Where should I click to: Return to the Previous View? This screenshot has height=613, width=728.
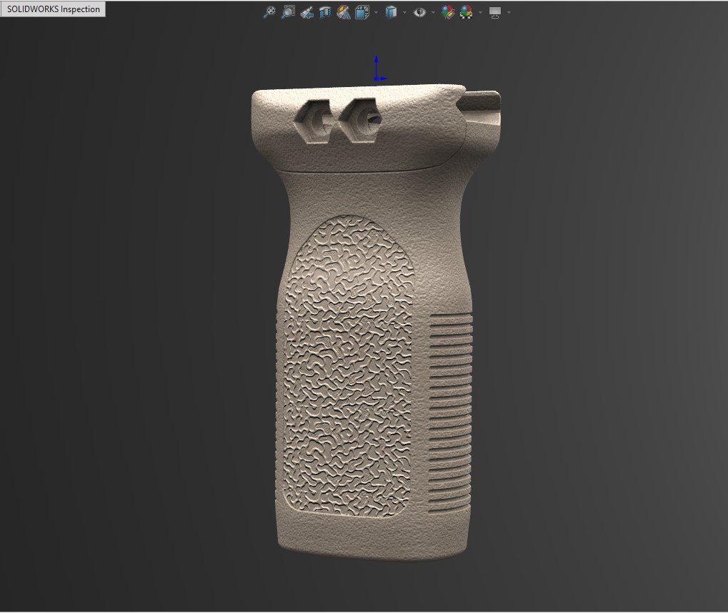click(x=306, y=12)
